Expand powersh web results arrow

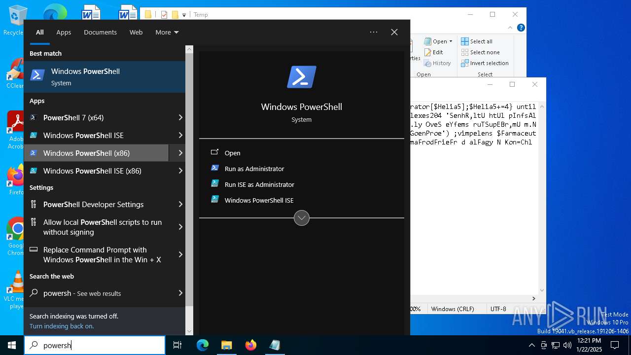pyautogui.click(x=180, y=293)
